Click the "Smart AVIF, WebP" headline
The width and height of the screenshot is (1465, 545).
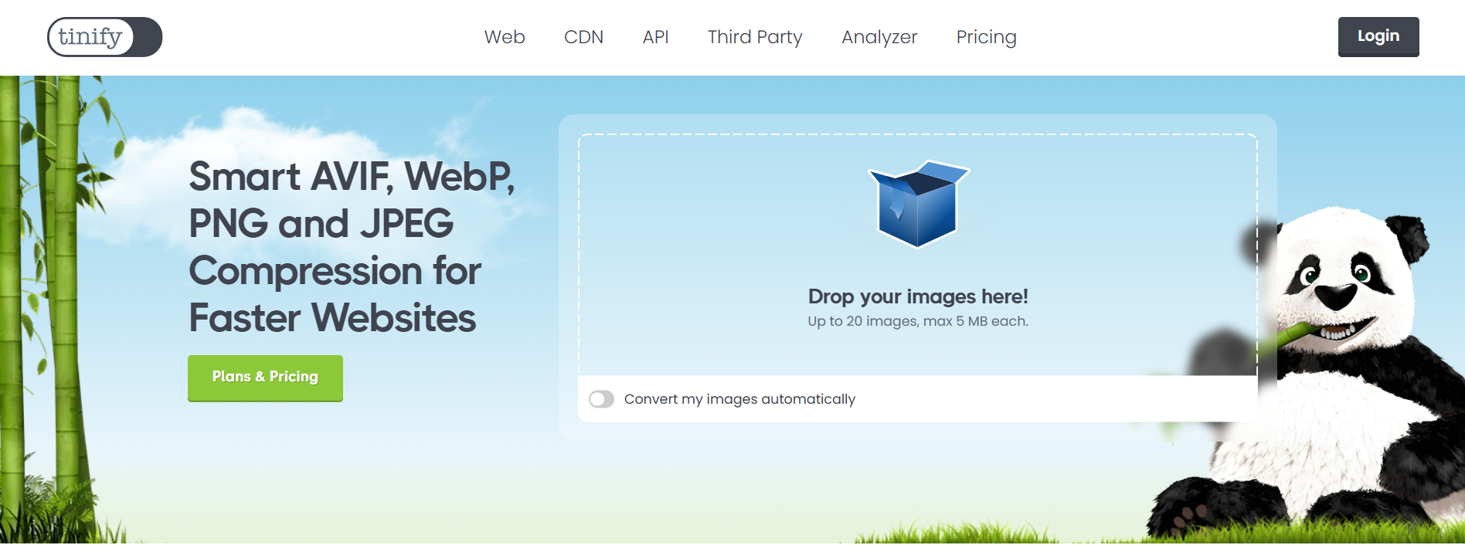coord(352,176)
